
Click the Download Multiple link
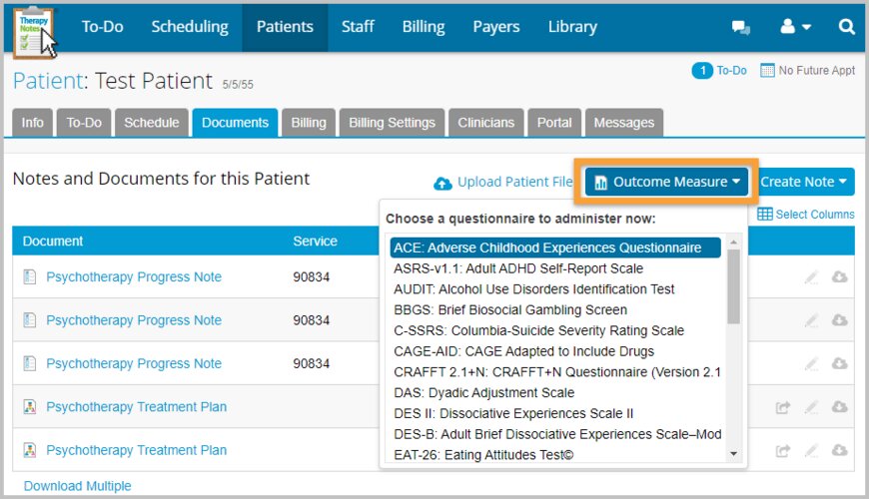coord(77,486)
